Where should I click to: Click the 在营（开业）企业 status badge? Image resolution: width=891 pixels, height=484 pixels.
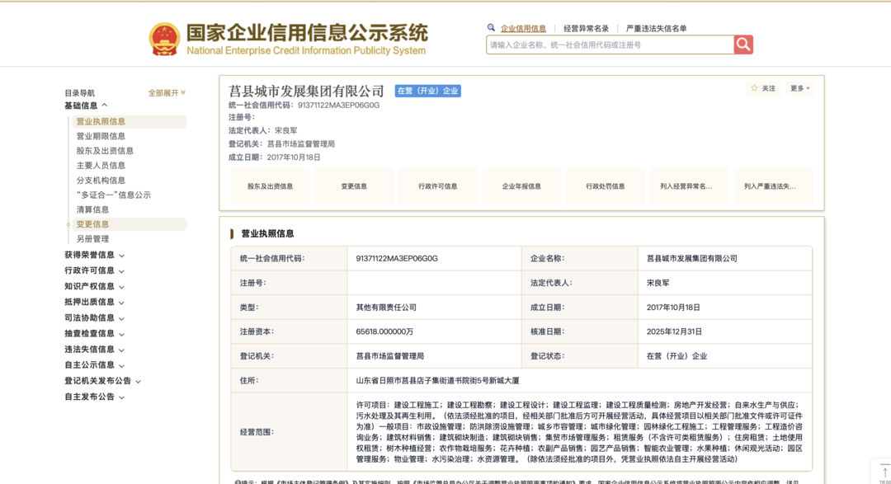[x=428, y=91]
